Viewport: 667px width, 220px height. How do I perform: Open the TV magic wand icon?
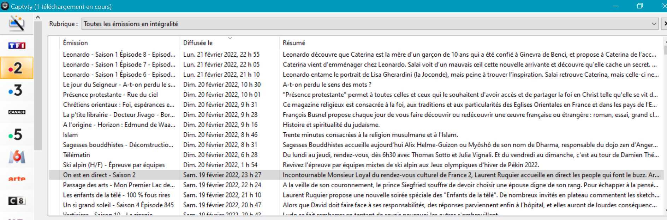[17, 24]
